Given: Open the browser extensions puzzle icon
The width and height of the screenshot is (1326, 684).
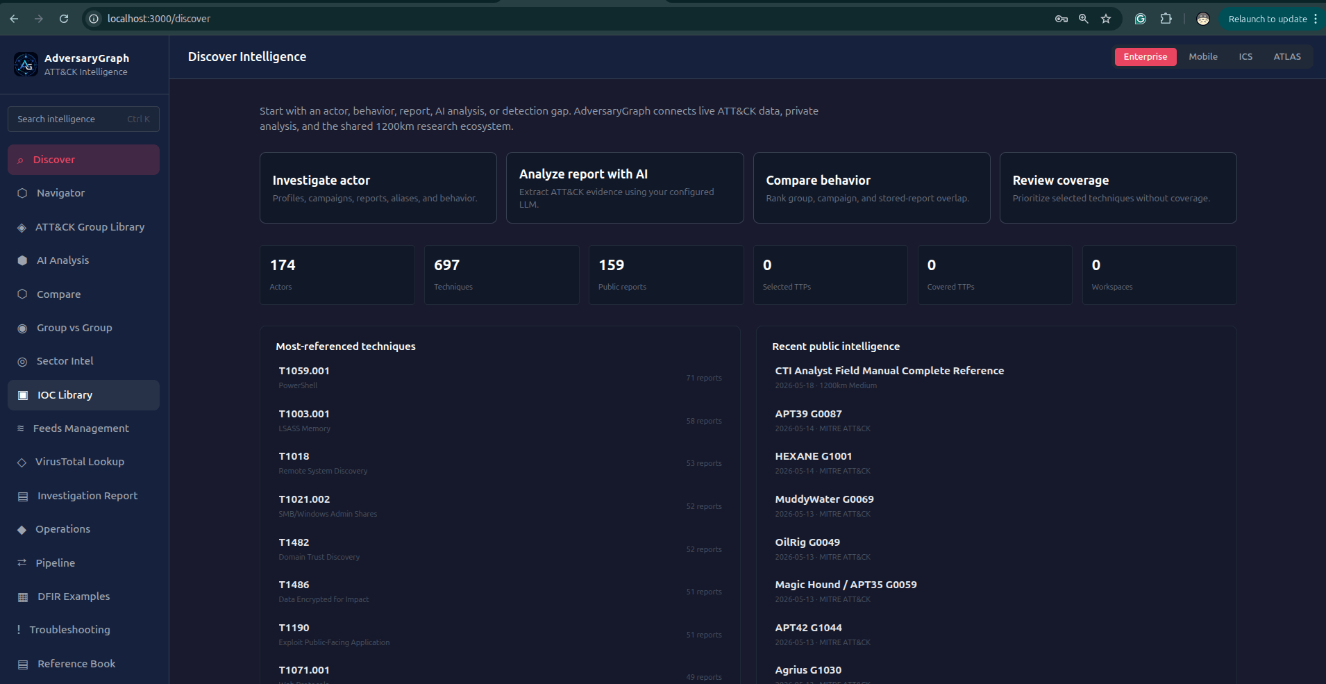Looking at the screenshot, I should click(x=1166, y=19).
